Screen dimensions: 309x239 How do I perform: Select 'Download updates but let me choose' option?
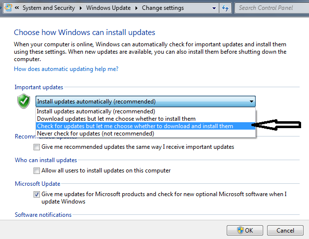tap(145, 119)
